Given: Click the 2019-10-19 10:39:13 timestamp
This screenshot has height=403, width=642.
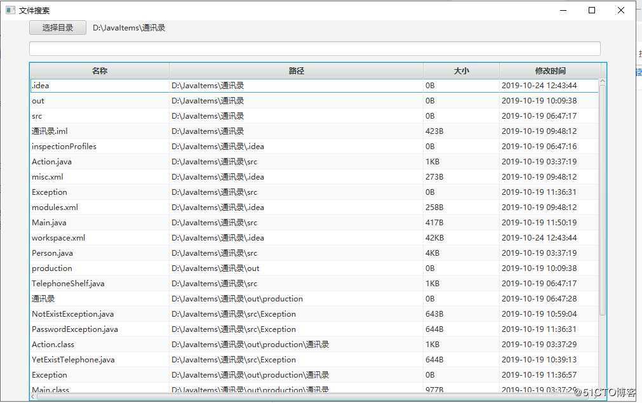Looking at the screenshot, I should (x=539, y=360).
